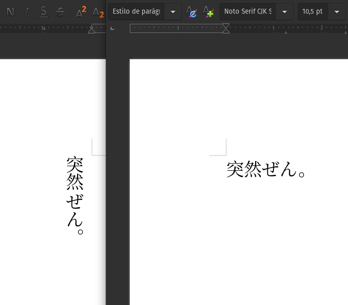Click the paragraph style text field
The image size is (348, 305).
coord(136,12)
